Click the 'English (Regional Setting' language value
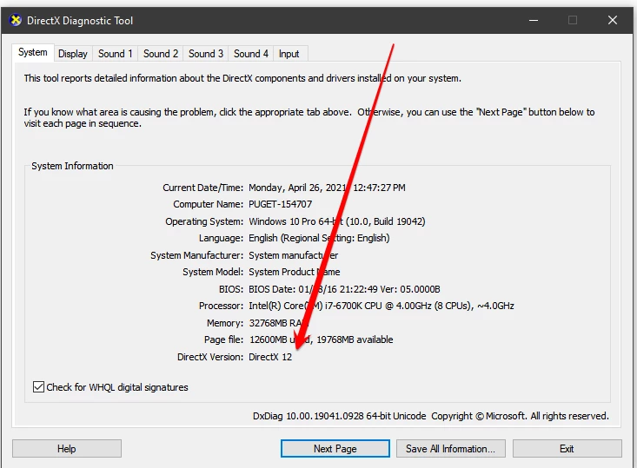Viewport: 637px width, 468px height. [x=319, y=238]
